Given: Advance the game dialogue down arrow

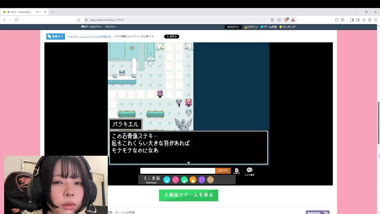Looking at the screenshot, I should pos(189,163).
